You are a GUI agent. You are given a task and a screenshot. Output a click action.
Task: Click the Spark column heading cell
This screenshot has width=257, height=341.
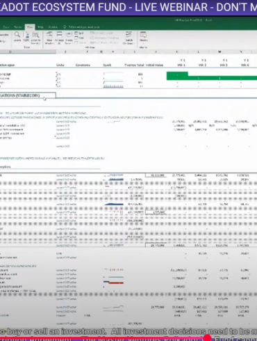tap(107, 65)
